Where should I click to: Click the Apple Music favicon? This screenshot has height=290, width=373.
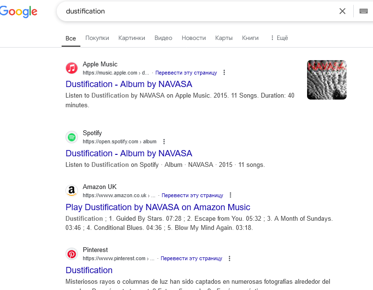(x=72, y=68)
